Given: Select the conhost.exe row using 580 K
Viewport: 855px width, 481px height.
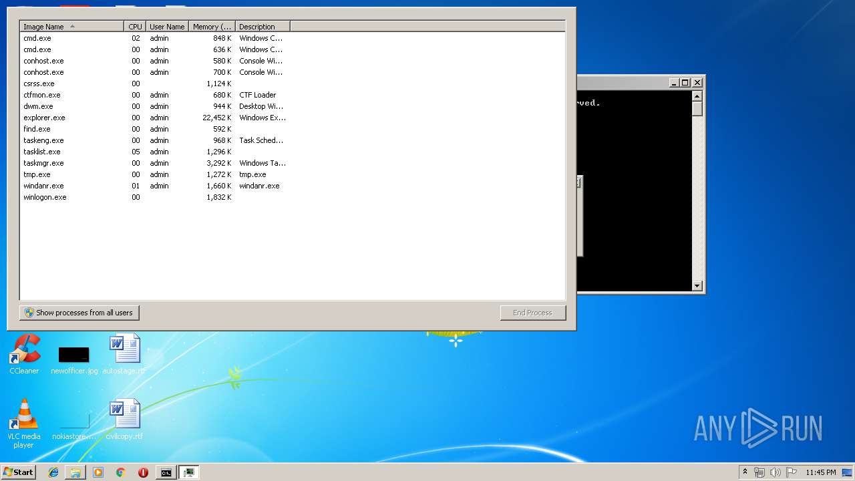Looking at the screenshot, I should click(x=293, y=61).
